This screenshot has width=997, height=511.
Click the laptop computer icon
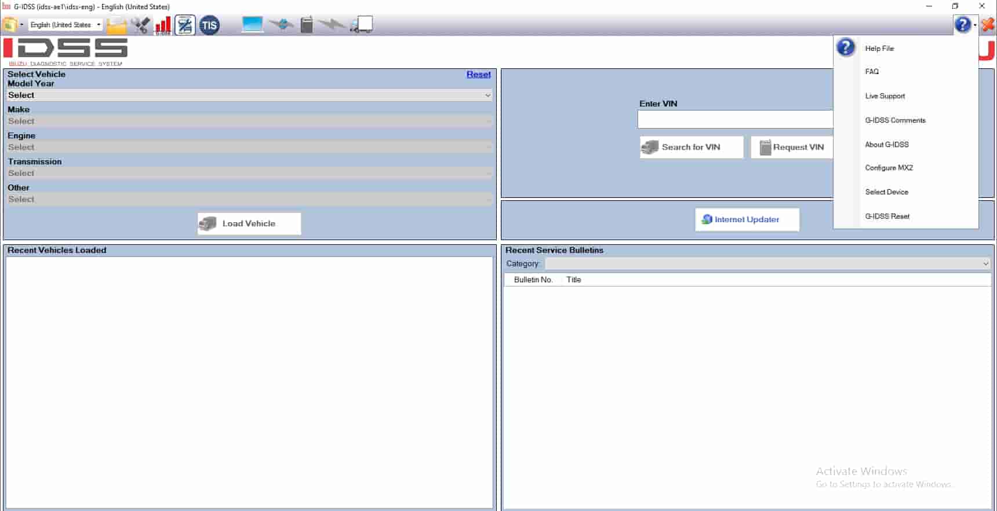click(x=253, y=24)
